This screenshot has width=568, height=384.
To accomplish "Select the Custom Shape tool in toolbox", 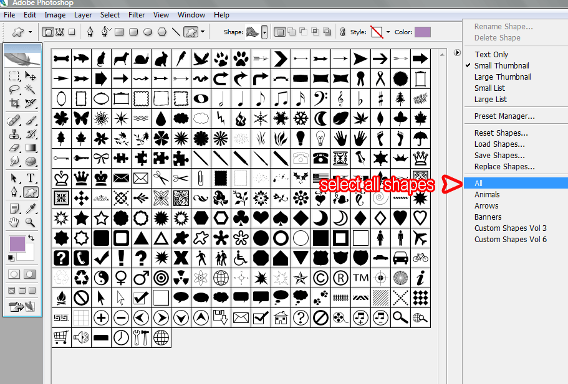I will pyautogui.click(x=31, y=192).
